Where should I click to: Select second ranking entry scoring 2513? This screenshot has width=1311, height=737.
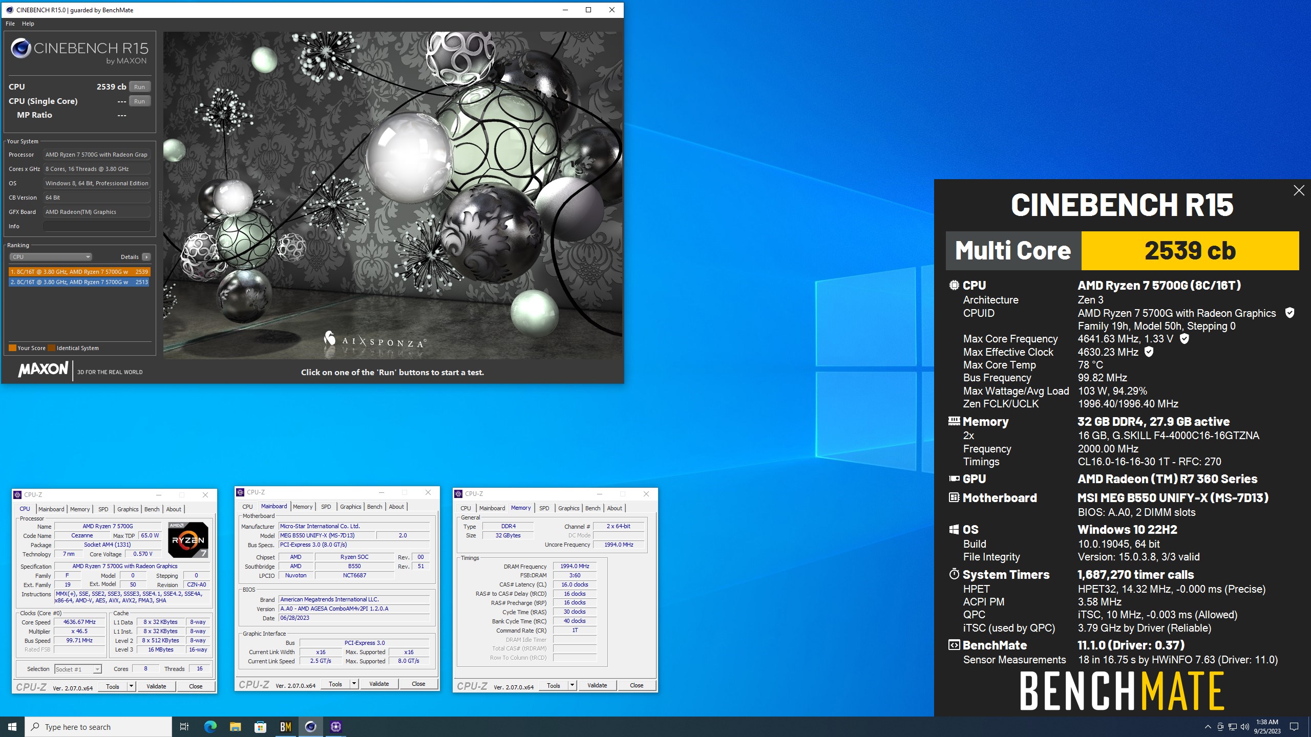pyautogui.click(x=79, y=282)
